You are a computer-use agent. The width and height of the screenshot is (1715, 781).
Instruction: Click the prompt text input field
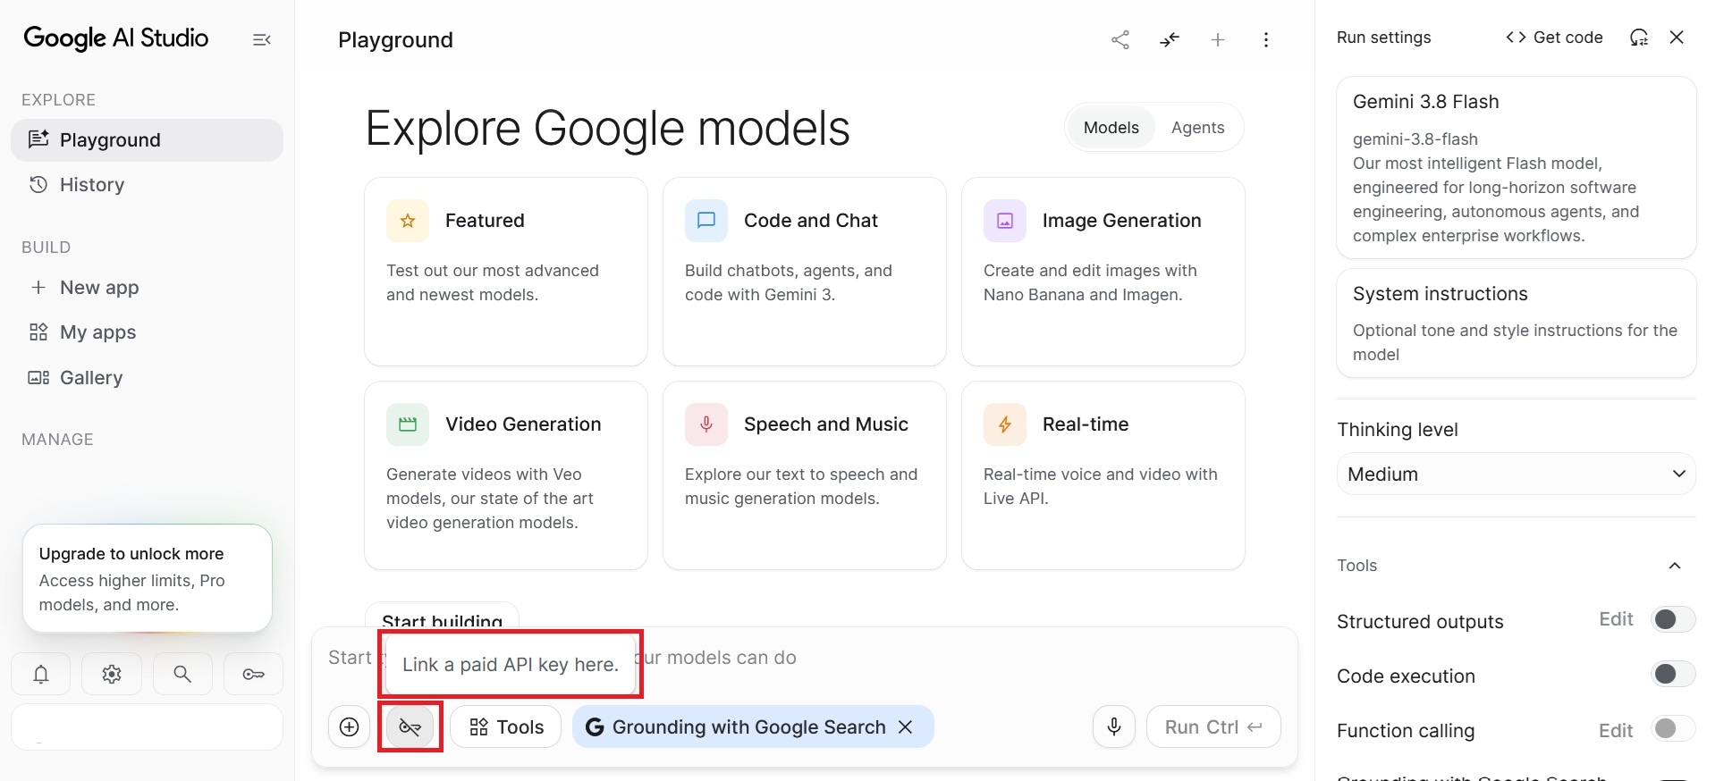(805, 658)
